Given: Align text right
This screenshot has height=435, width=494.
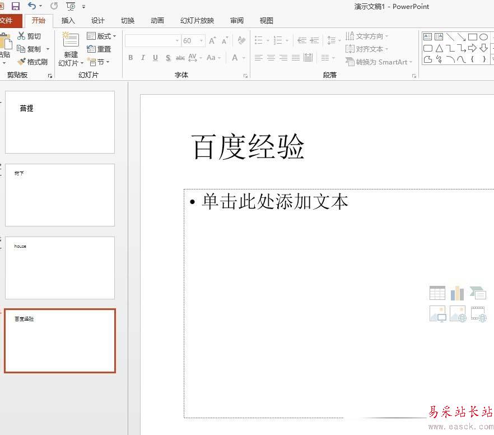Looking at the screenshot, I should click(x=283, y=58).
